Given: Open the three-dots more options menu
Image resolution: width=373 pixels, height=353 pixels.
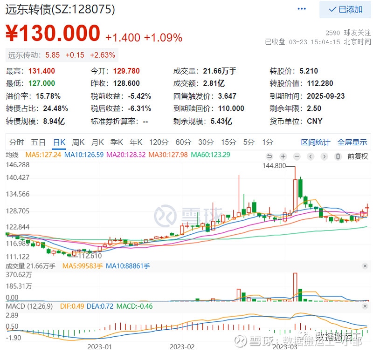Looking at the screenshot, I should 302,9.
